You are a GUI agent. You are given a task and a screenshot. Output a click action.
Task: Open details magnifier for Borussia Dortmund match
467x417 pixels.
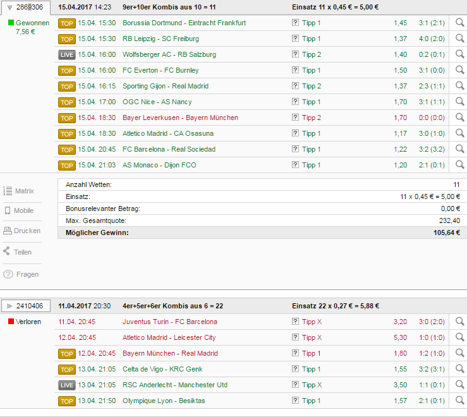(460, 23)
